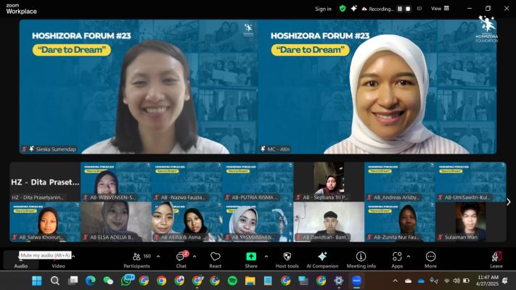This screenshot has width=516, height=290.
Task: Open the React heart menu
Action: point(216,260)
